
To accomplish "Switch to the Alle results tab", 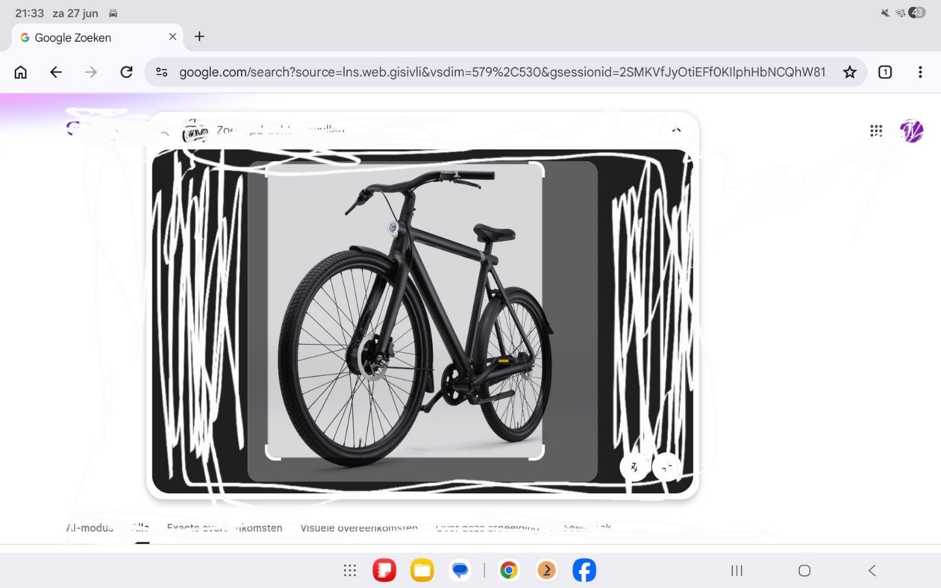I will click(x=141, y=527).
